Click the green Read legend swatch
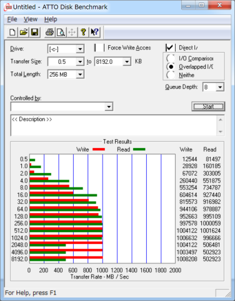Viewport: 235px width, 301px height. (139, 149)
